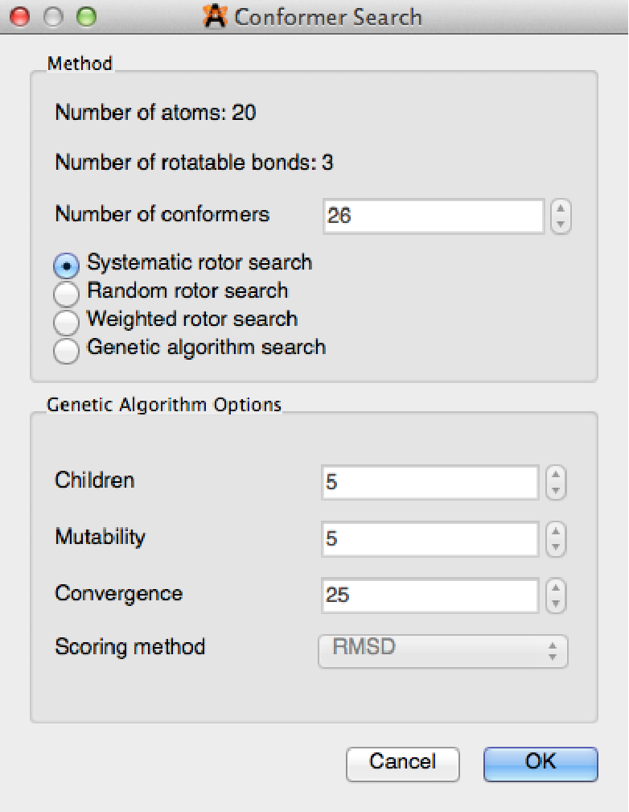Decrease the Mutability value

coord(555,547)
